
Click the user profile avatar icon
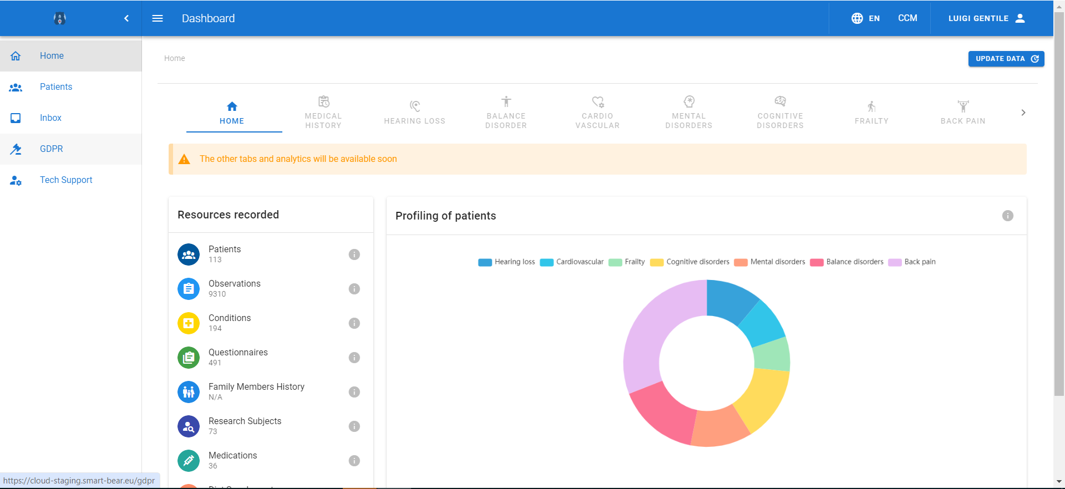coord(1020,18)
